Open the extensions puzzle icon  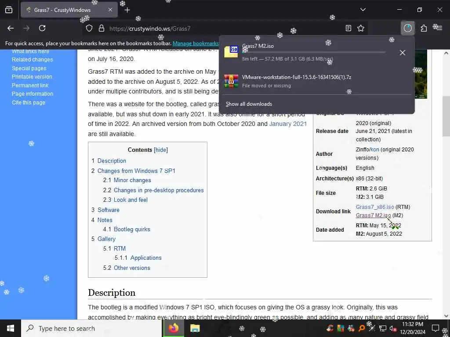click(424, 28)
